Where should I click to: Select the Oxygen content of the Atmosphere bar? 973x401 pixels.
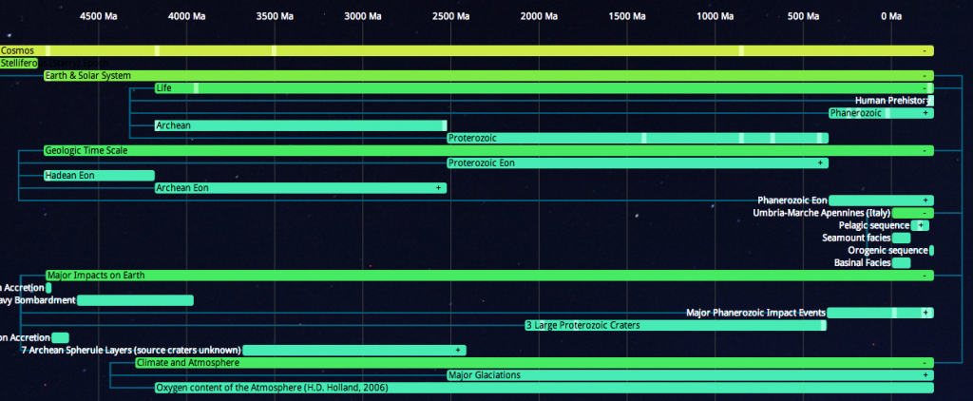click(544, 388)
